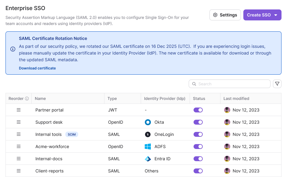Click the magnifier icon in search box
This screenshot has height=177, width=287.
coord(194,84)
